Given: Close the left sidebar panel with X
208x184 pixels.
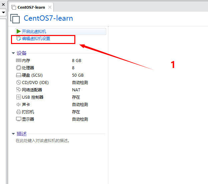Looking at the screenshot, I should click(3, 5).
